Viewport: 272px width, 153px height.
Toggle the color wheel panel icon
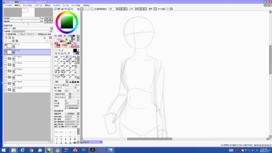coord(56,9)
